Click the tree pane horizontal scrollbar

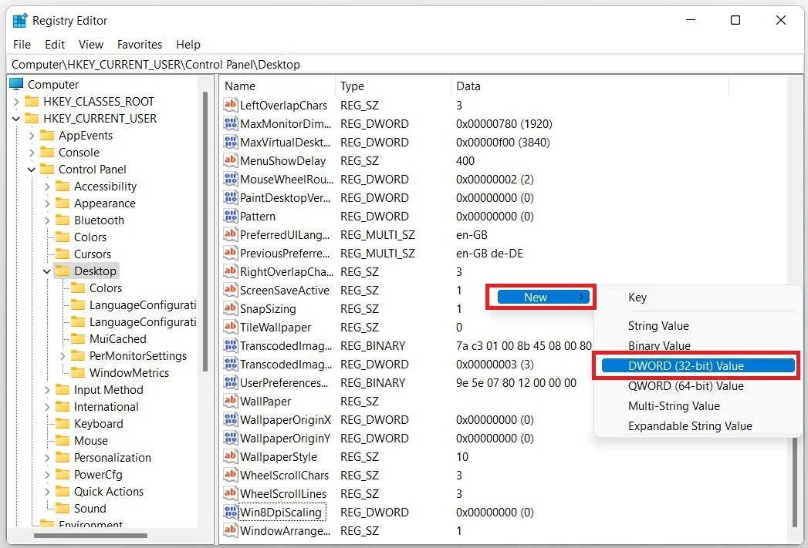click(x=90, y=536)
